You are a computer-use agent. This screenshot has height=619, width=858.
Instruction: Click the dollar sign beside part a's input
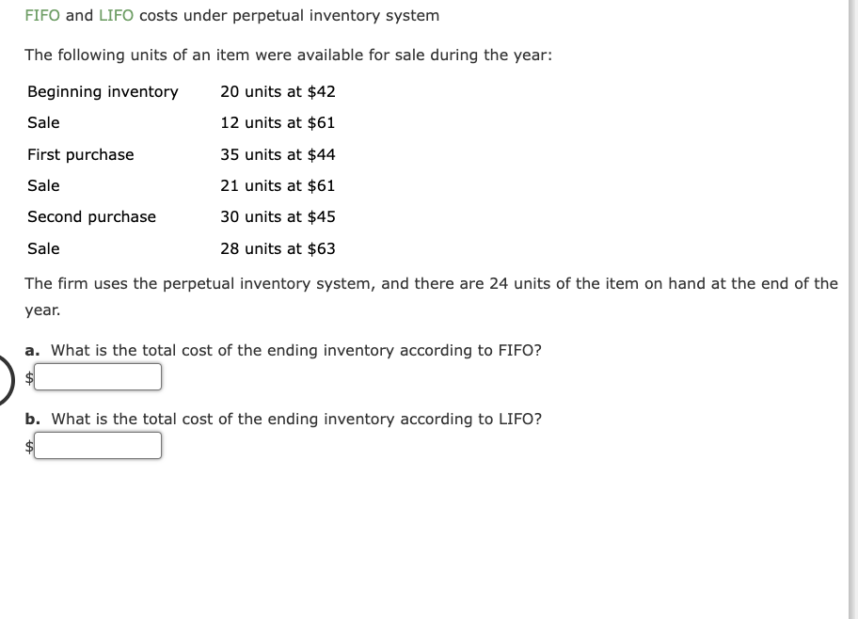point(27,377)
